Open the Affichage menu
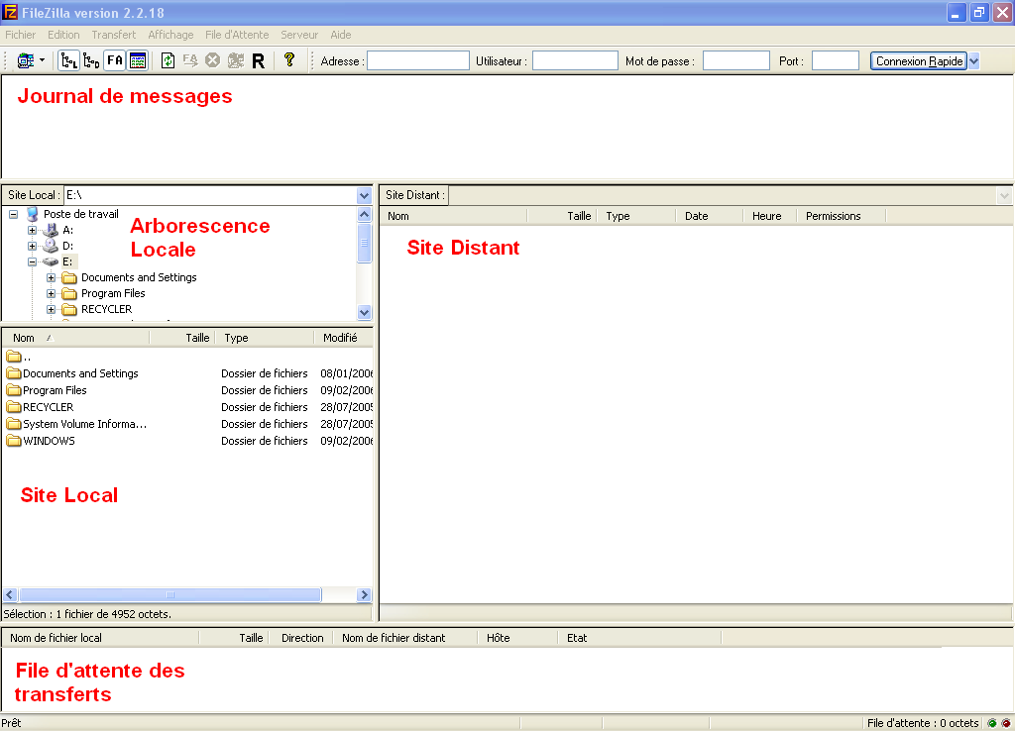1015x731 pixels. [169, 35]
